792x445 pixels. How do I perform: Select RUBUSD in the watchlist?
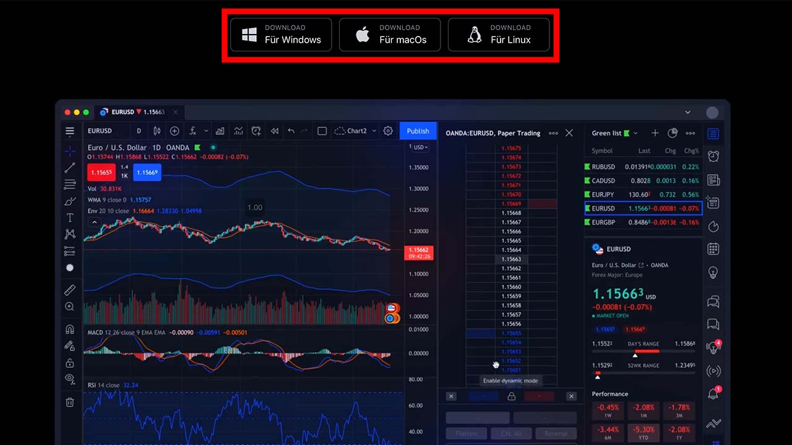point(643,167)
